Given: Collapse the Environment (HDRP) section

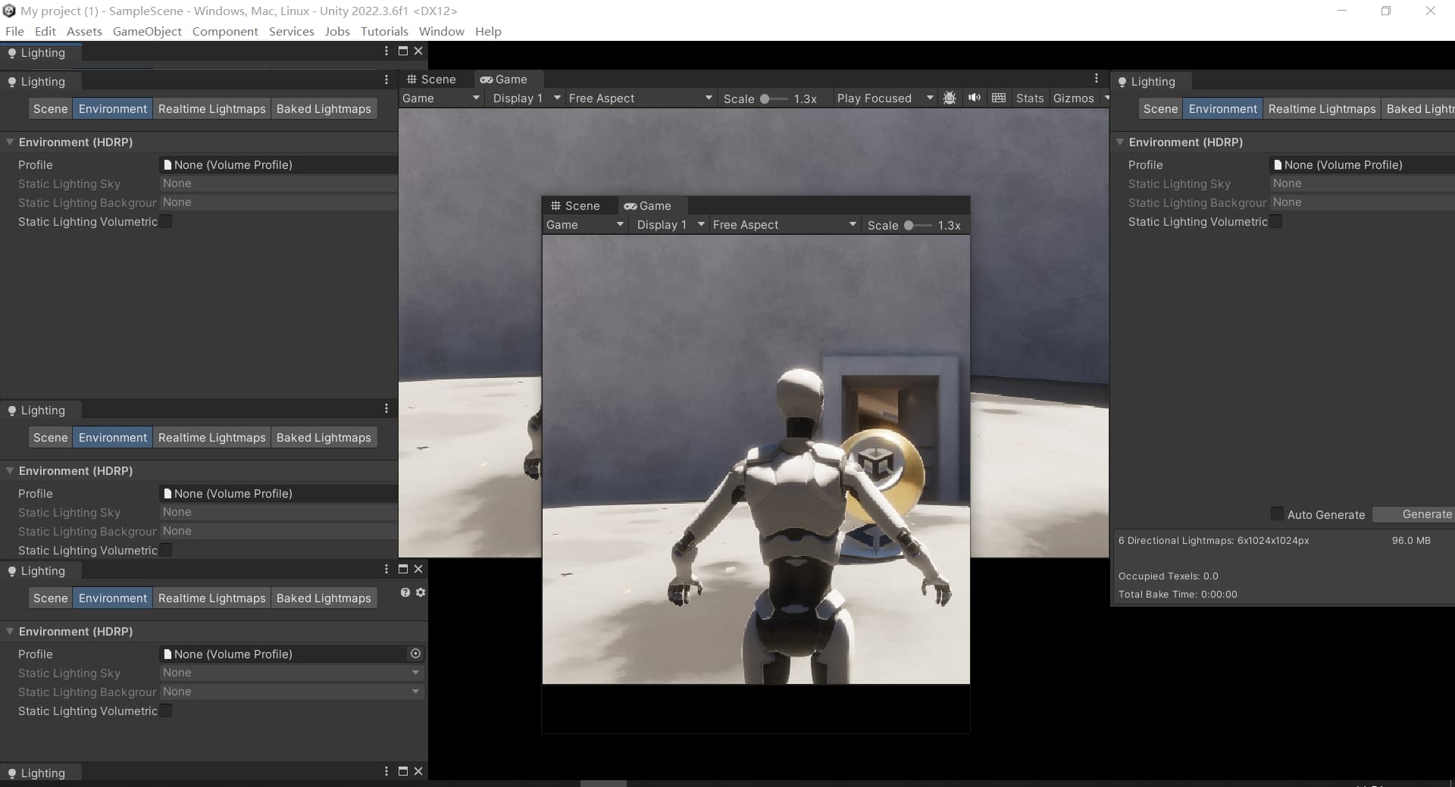Looking at the screenshot, I should coord(9,142).
